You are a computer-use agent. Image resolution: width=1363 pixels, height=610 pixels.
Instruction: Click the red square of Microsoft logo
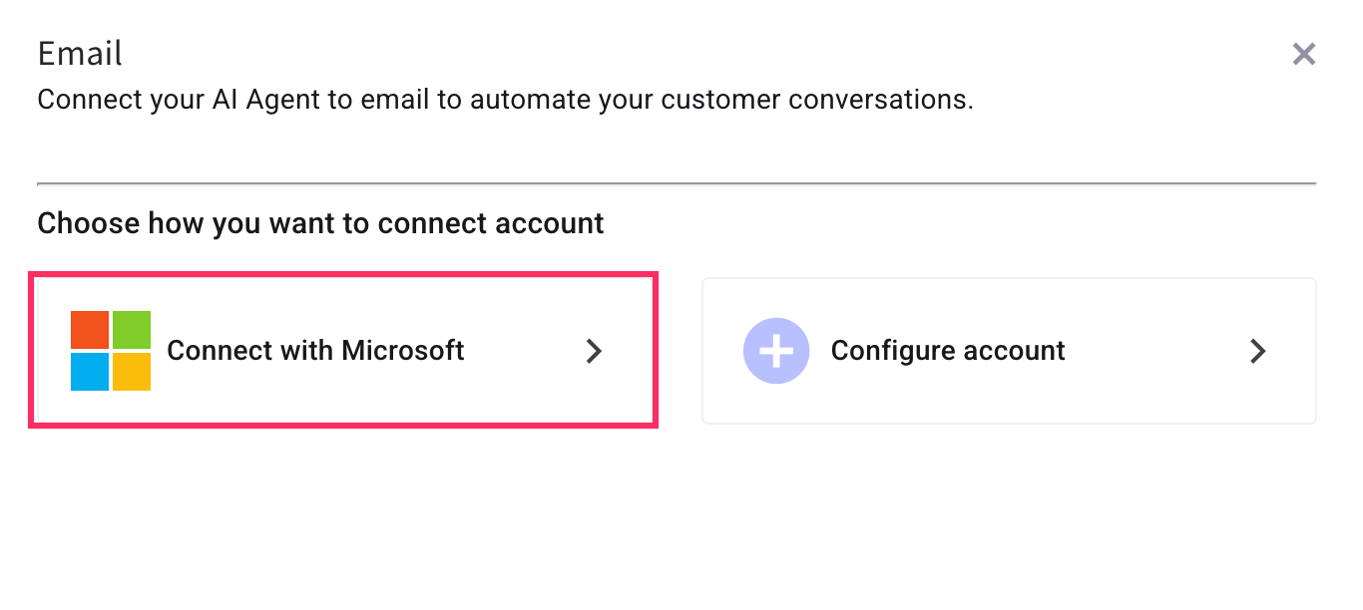(90, 330)
